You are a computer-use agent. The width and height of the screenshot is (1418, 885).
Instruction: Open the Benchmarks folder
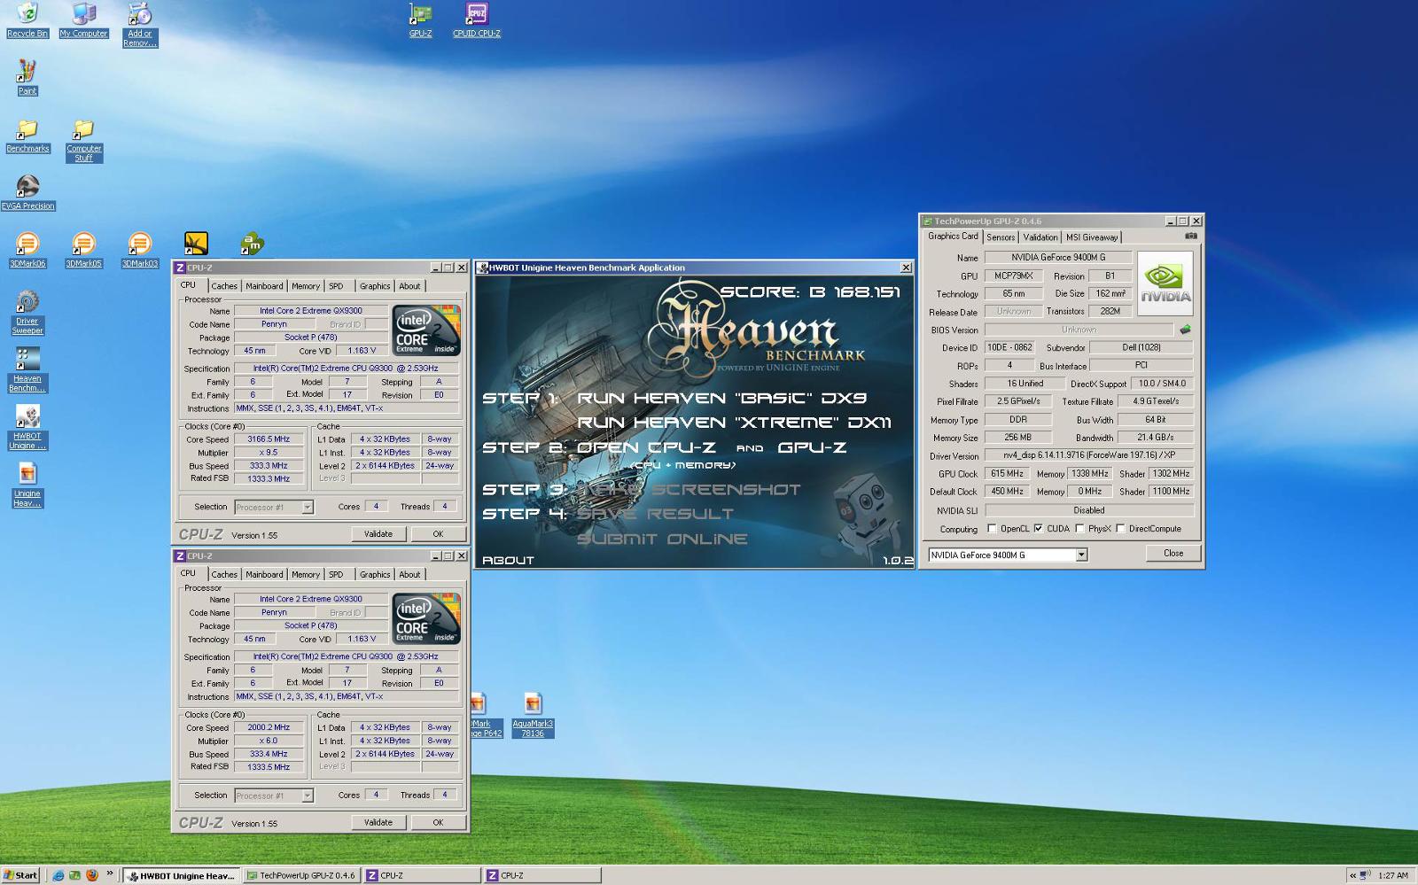[27, 135]
